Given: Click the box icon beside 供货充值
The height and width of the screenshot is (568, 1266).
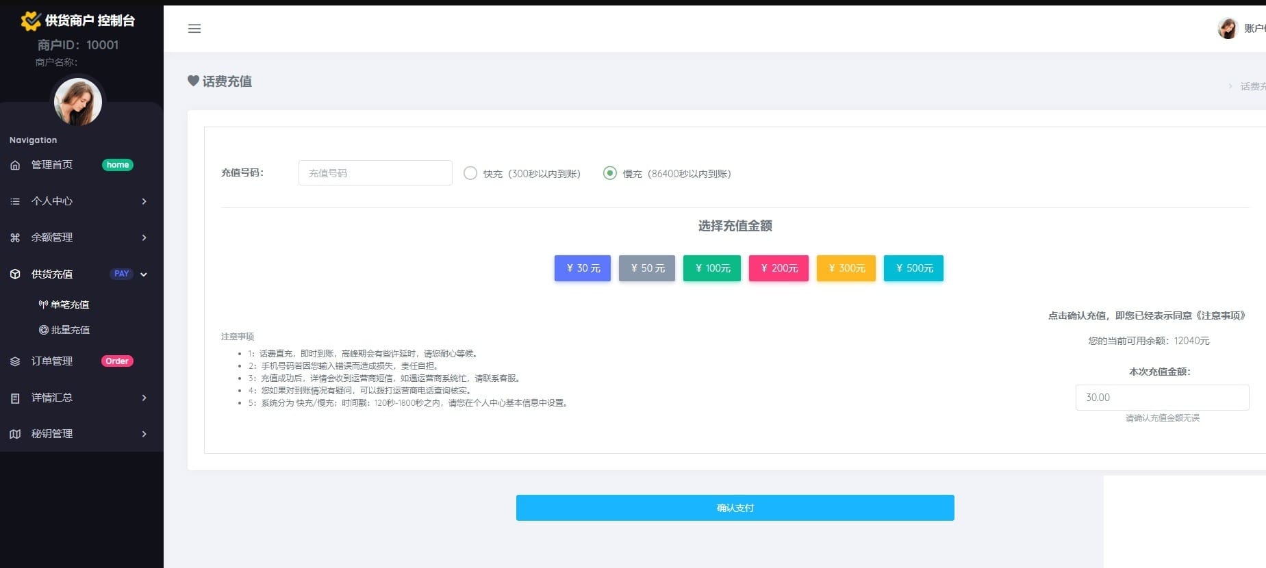Looking at the screenshot, I should point(15,274).
